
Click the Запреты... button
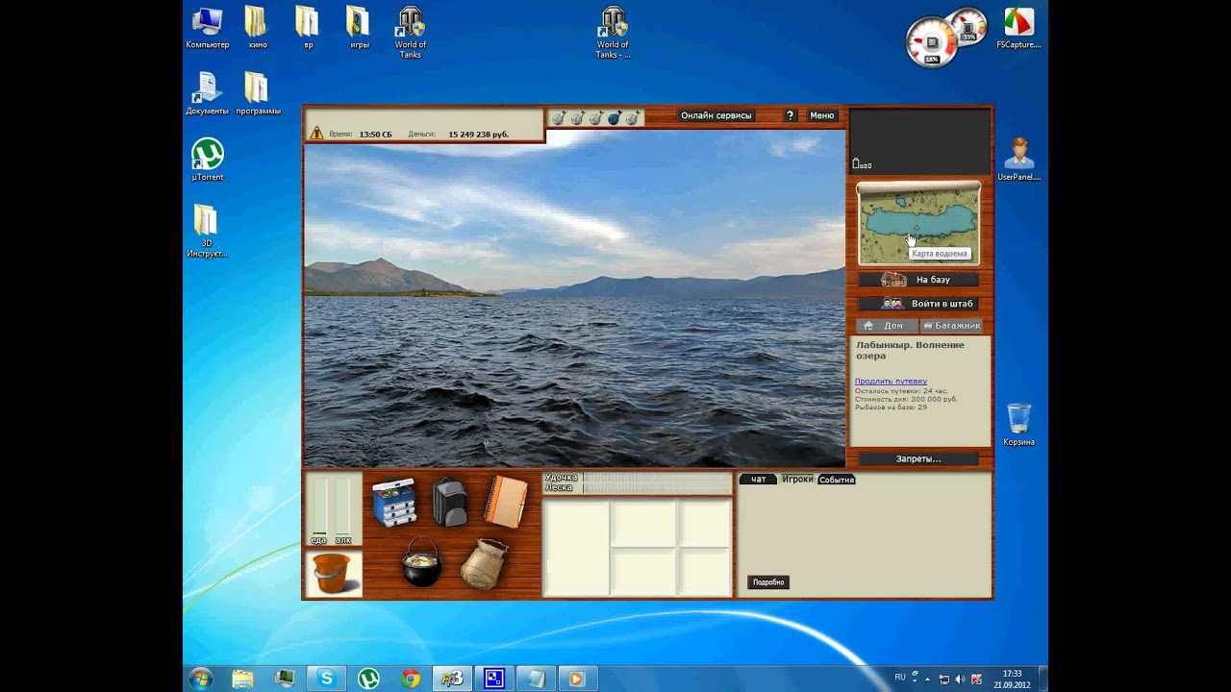click(918, 459)
